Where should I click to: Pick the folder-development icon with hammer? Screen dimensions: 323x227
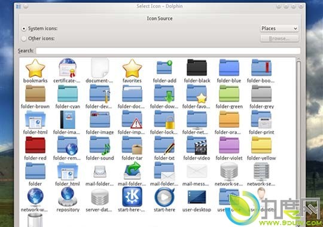pyautogui.click(x=100, y=94)
